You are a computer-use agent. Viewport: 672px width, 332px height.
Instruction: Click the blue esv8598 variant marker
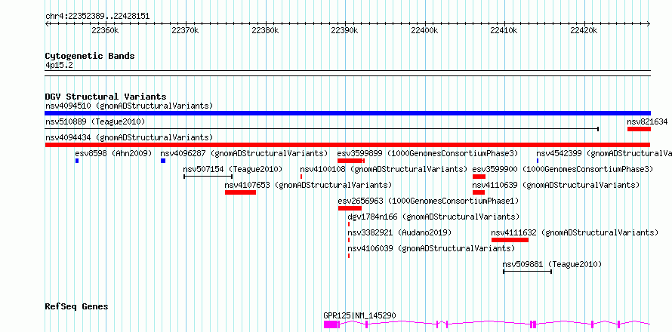77,161
